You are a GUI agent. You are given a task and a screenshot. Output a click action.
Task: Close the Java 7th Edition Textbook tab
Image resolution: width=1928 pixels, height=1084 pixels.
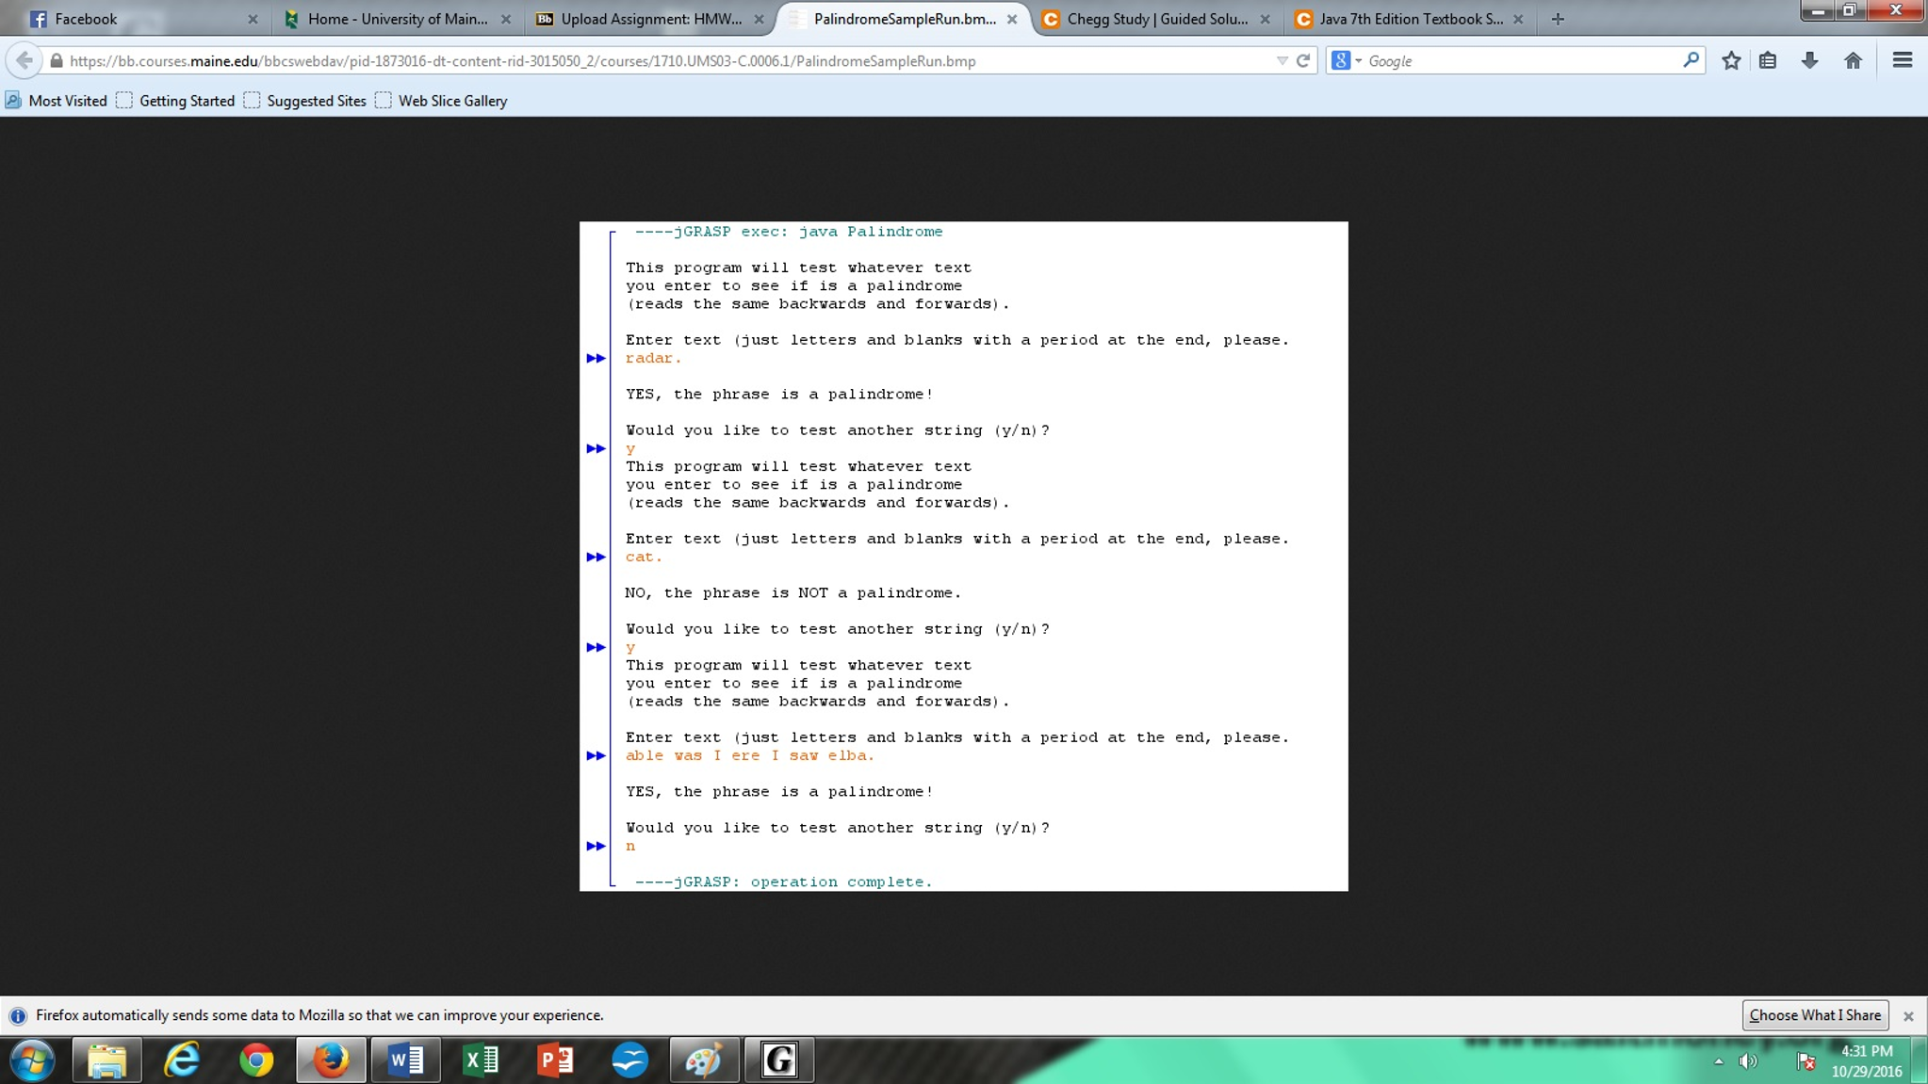pos(1518,19)
